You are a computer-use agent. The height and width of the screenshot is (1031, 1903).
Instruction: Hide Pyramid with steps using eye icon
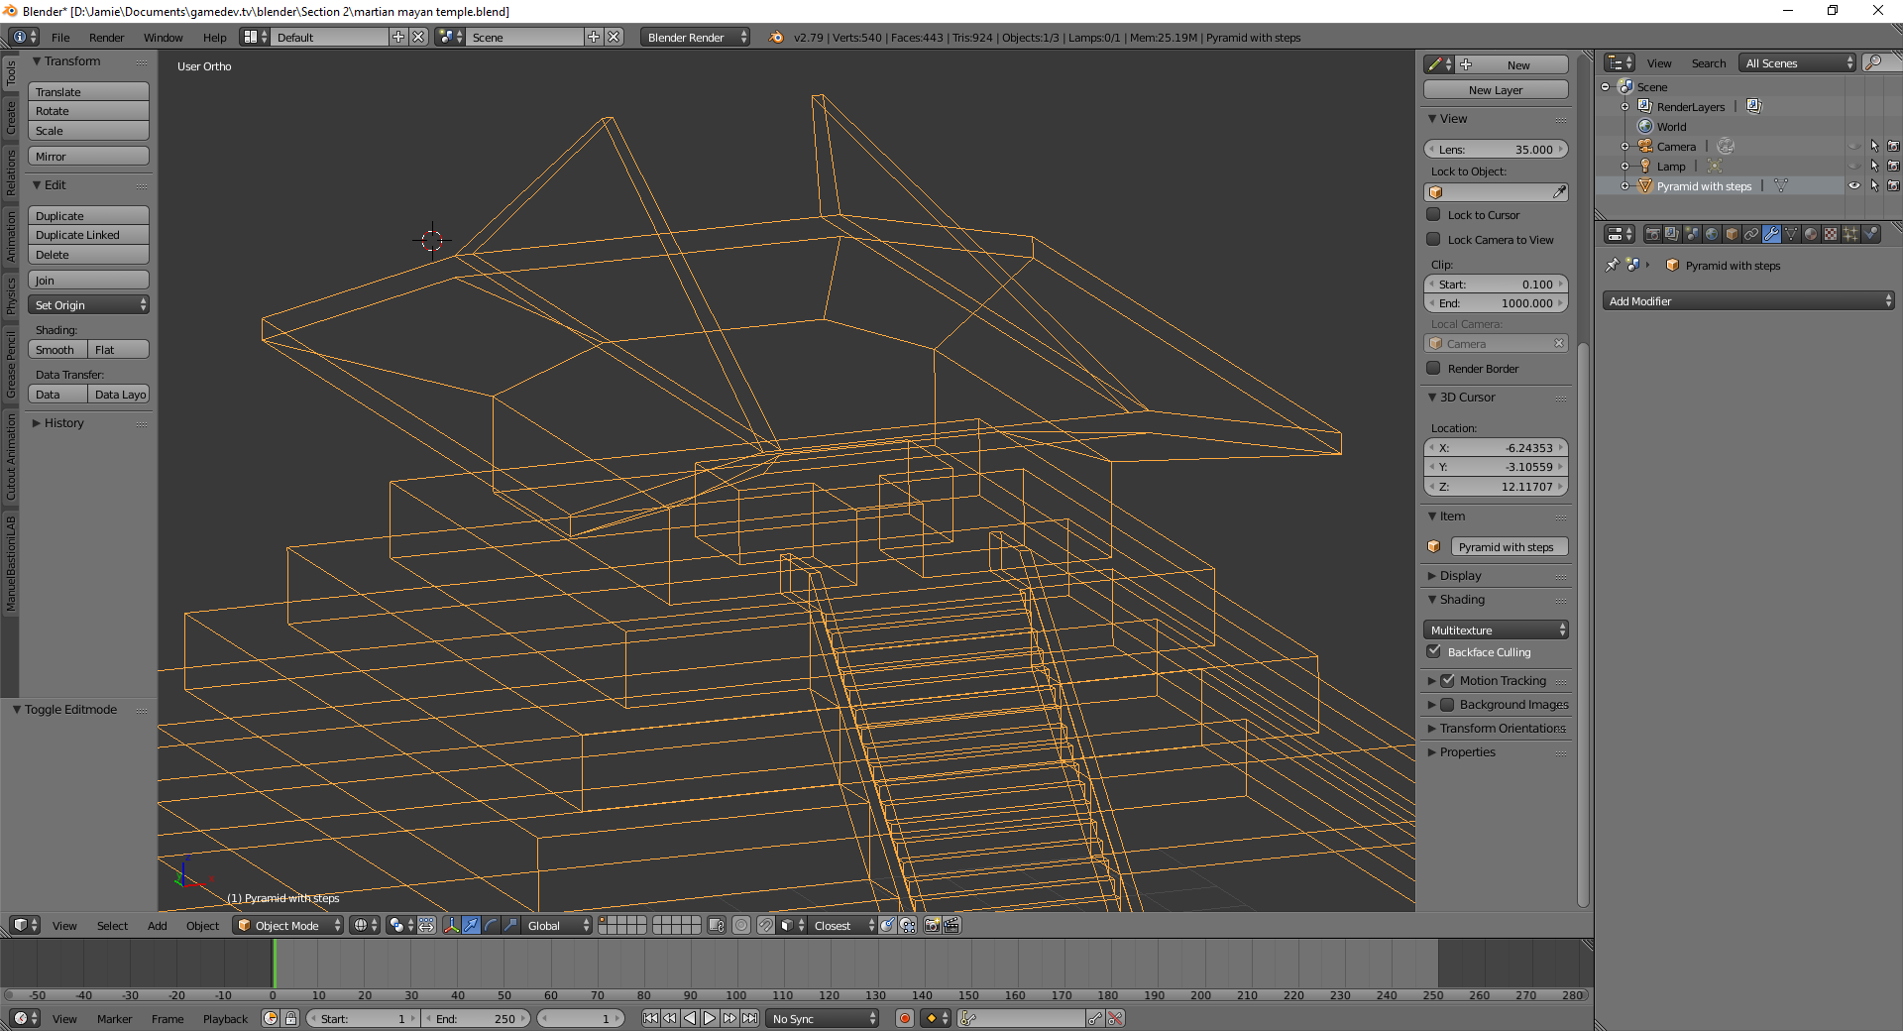[1854, 185]
